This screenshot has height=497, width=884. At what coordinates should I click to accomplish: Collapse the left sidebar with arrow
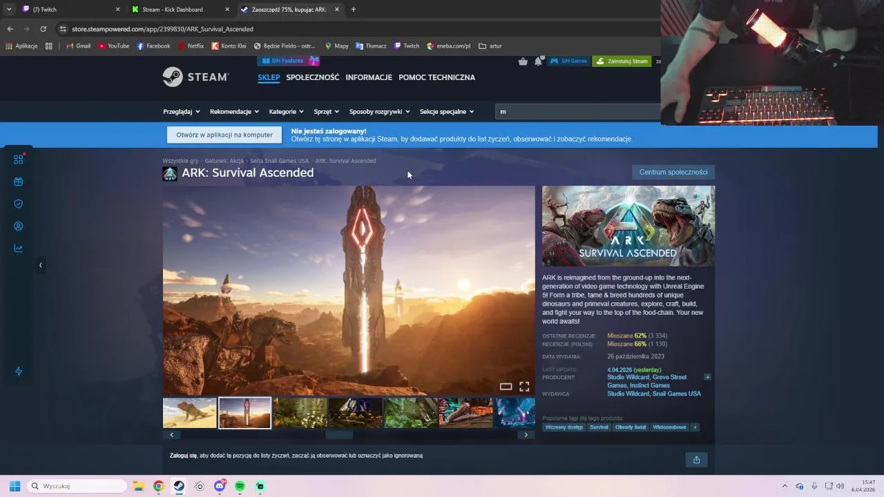click(40, 265)
